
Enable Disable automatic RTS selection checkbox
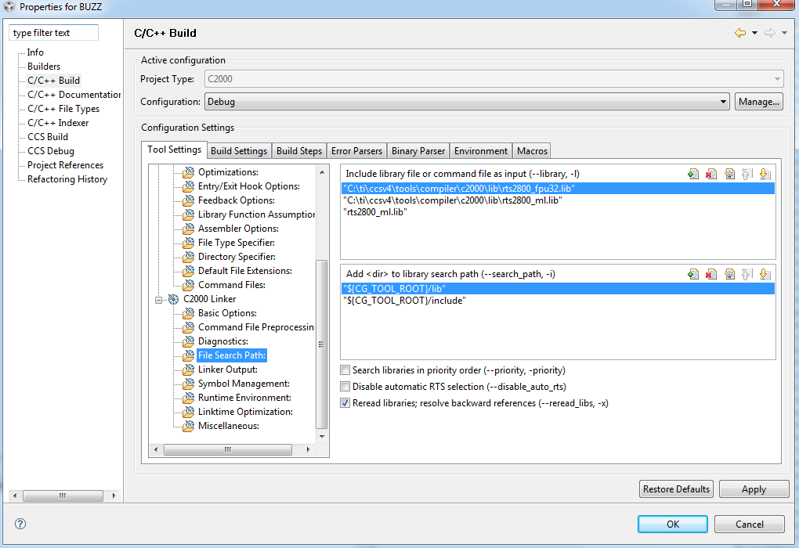click(x=345, y=387)
